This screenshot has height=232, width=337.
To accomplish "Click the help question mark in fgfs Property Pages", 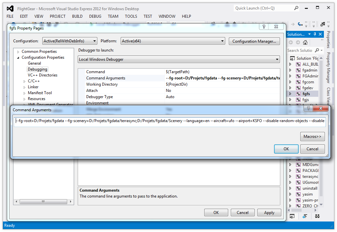I will click(264, 27).
